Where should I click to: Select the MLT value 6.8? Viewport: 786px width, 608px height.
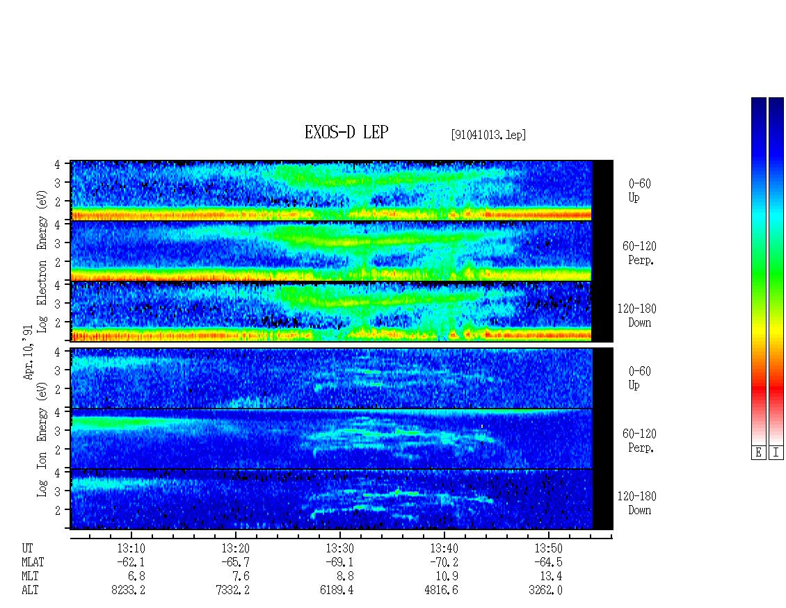(x=136, y=577)
